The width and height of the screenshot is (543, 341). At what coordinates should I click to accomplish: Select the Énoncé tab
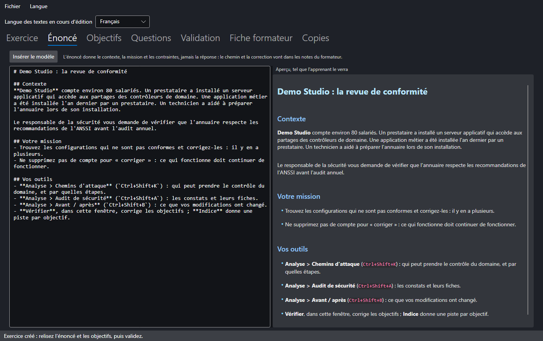62,38
